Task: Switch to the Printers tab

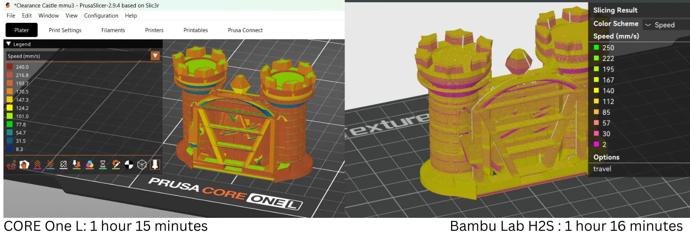Action: click(154, 30)
